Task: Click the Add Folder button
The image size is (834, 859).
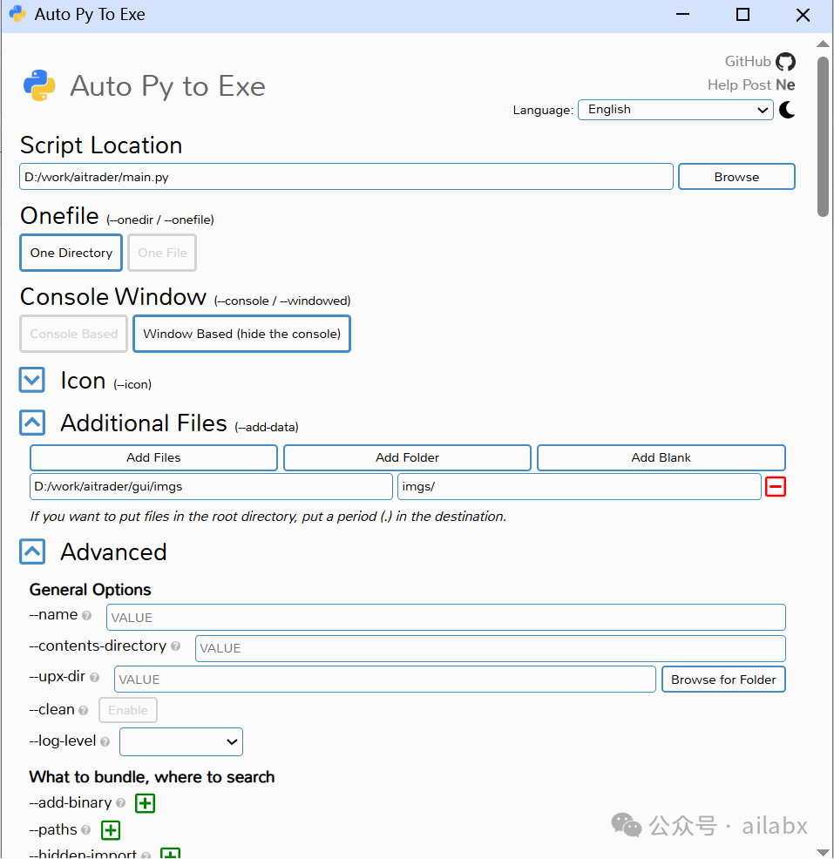Action: pyautogui.click(x=407, y=457)
